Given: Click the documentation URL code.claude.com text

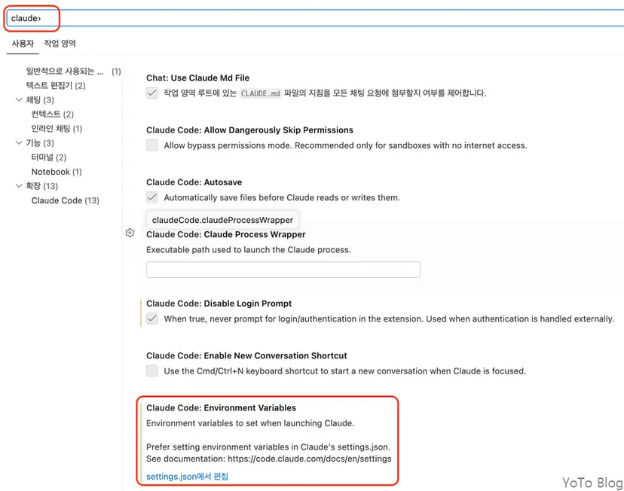Looking at the screenshot, I should [x=309, y=459].
